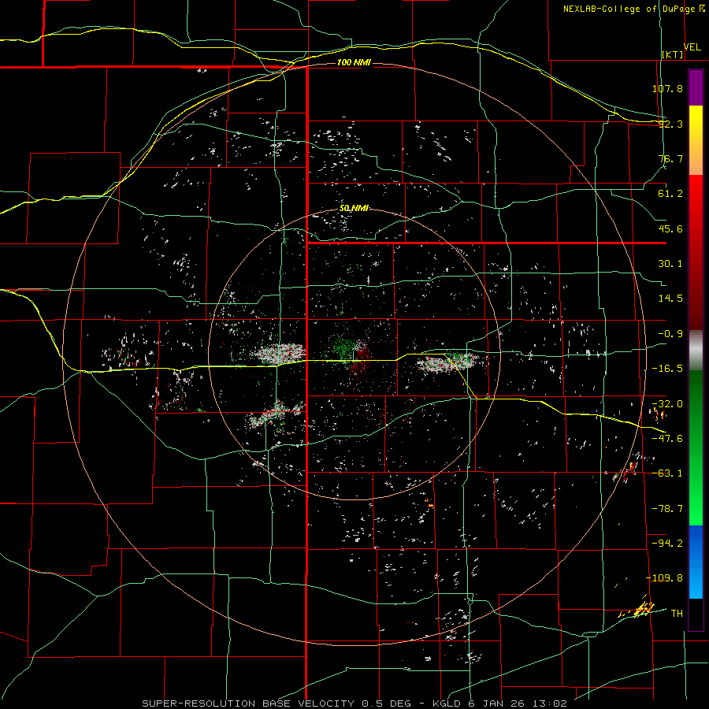Click the green-red velocity couplet at radar center
This screenshot has height=709, width=709.
click(352, 354)
